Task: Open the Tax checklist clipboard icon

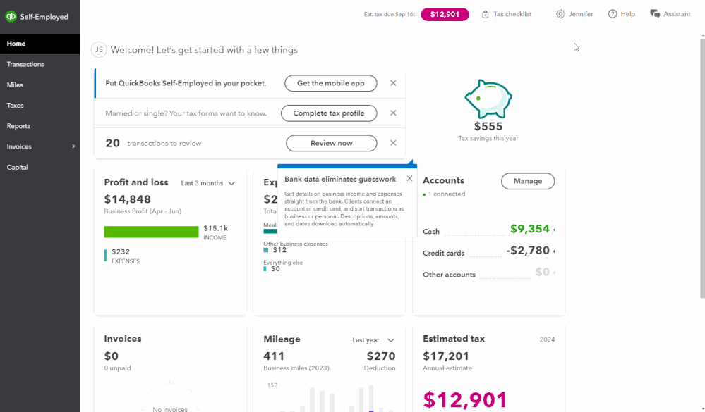Action: [x=485, y=14]
